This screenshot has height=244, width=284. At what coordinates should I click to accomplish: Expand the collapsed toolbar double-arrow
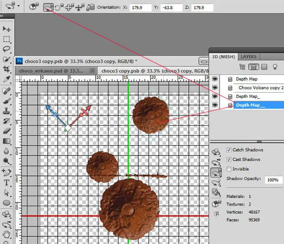tap(1, 16)
